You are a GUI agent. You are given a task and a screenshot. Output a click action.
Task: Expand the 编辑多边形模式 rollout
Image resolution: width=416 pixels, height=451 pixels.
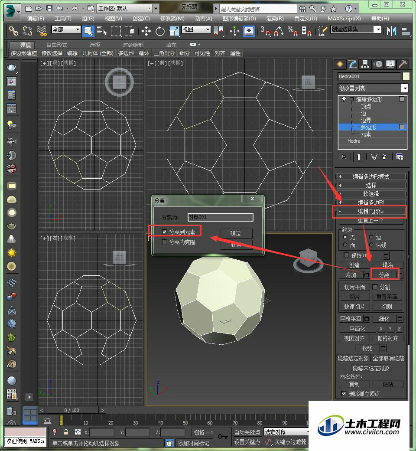point(371,176)
